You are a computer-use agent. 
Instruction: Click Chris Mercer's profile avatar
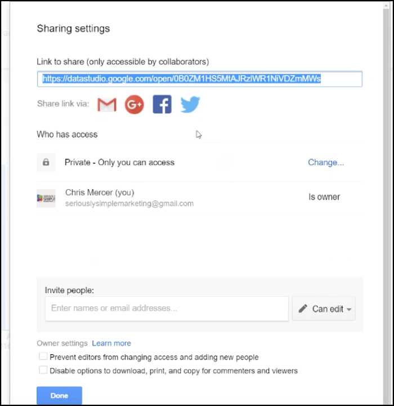[46, 198]
